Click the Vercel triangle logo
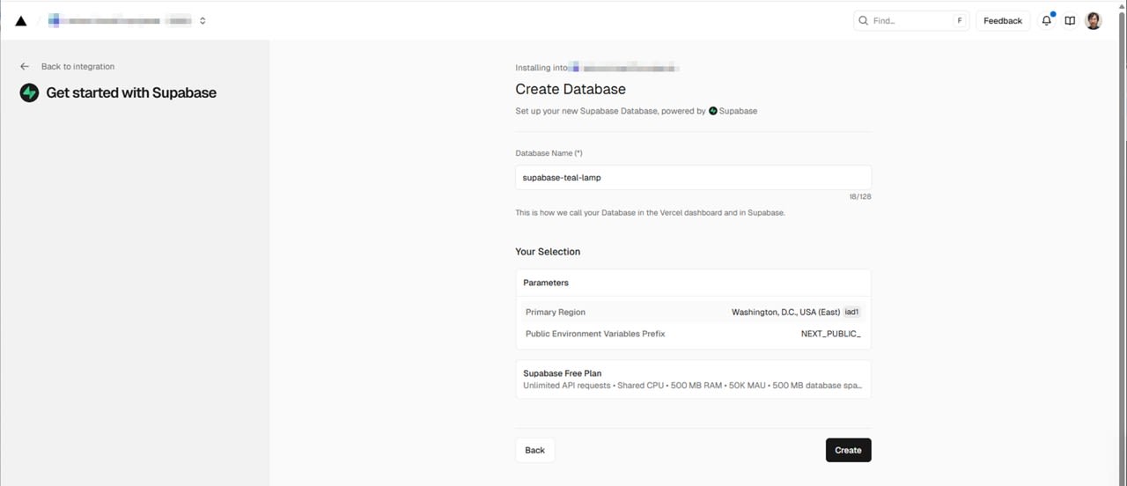1127x486 pixels. coord(21,20)
